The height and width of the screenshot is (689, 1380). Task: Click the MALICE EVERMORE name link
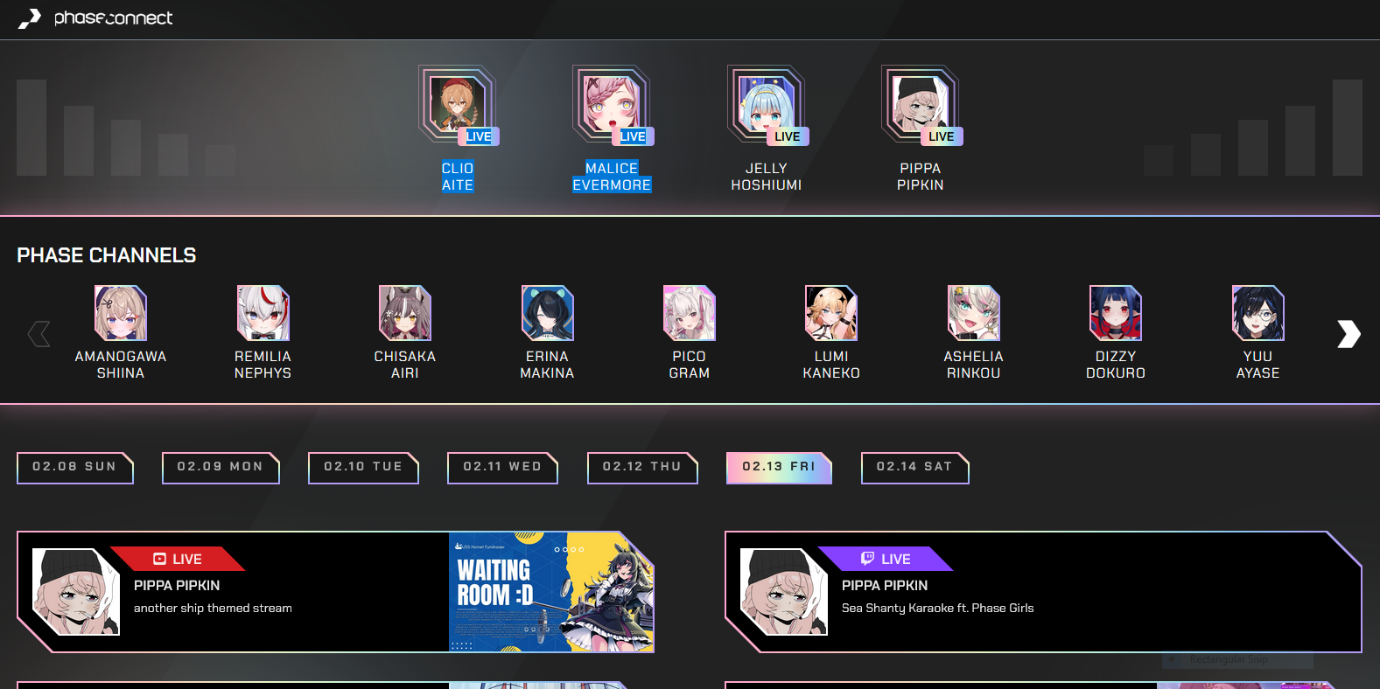click(612, 177)
